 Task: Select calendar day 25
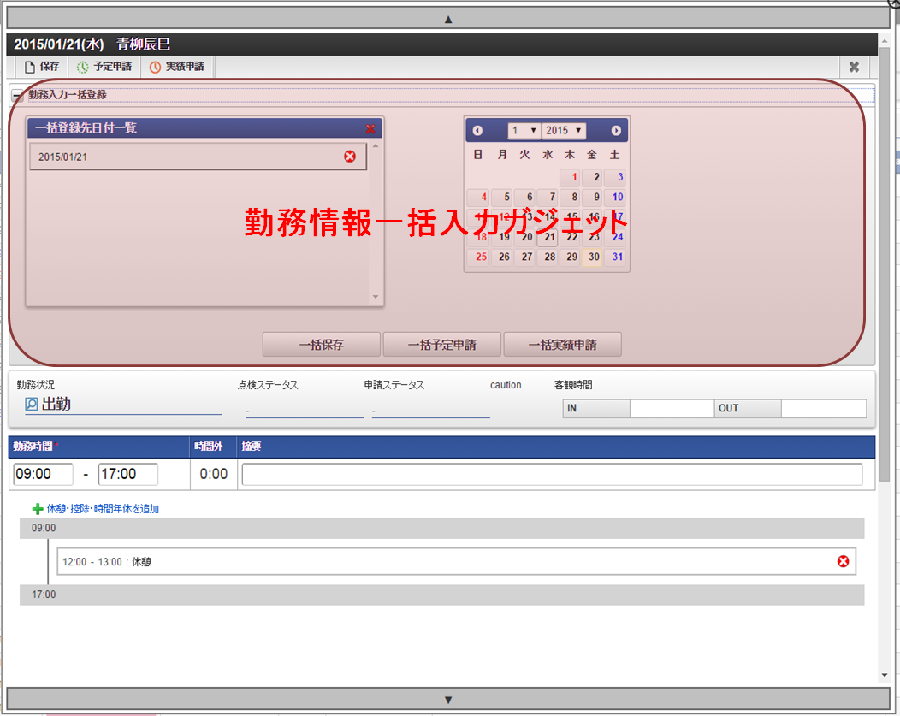click(477, 257)
